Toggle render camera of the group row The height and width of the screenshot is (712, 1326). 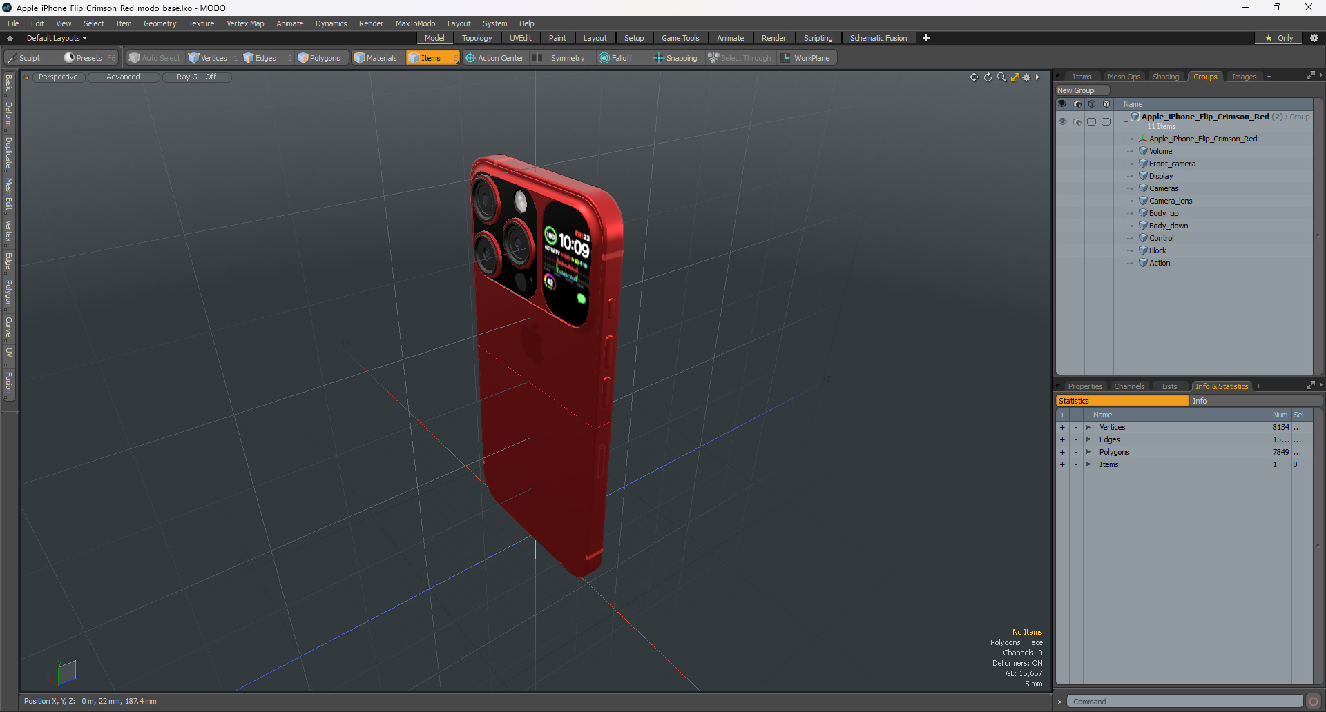point(1077,121)
